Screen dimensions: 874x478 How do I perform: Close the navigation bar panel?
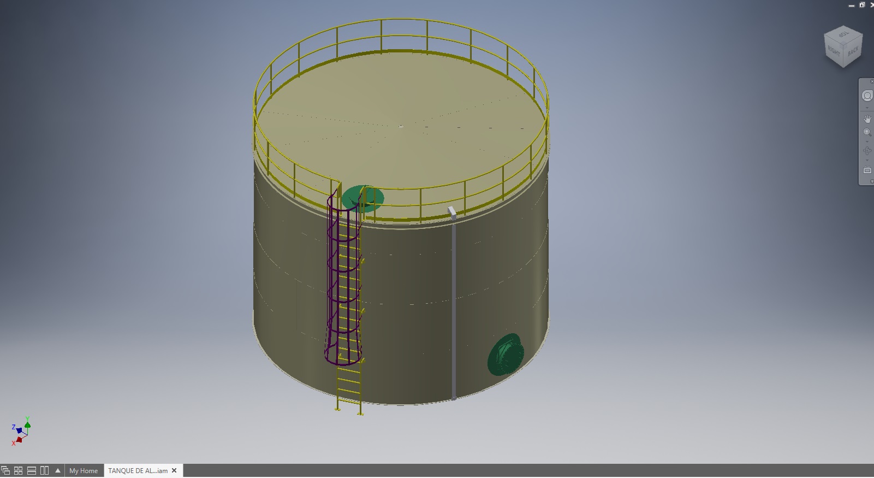[x=871, y=81]
